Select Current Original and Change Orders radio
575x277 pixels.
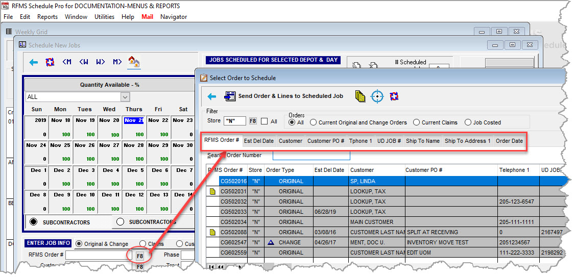[x=314, y=122]
